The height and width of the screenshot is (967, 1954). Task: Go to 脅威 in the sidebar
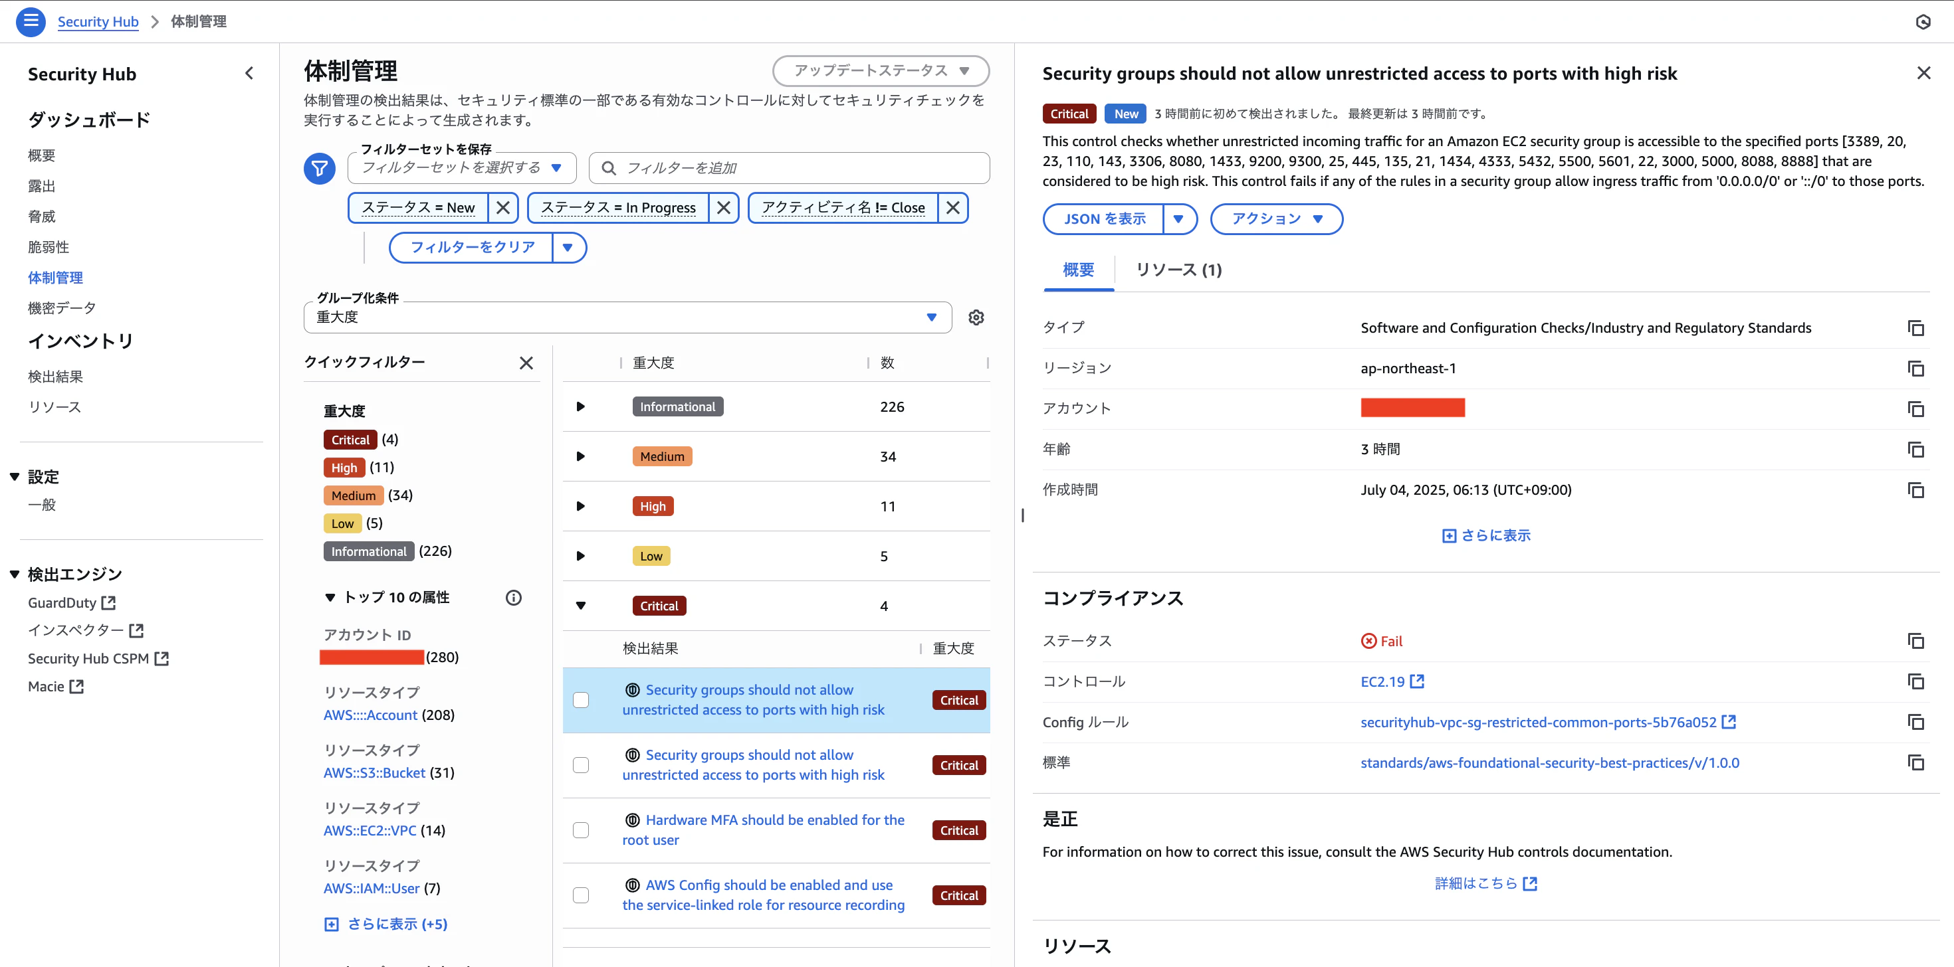click(x=42, y=217)
